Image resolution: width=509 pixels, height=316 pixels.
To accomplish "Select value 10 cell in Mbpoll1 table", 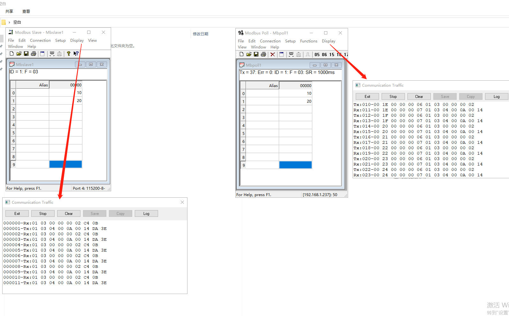I will pyautogui.click(x=295, y=93).
